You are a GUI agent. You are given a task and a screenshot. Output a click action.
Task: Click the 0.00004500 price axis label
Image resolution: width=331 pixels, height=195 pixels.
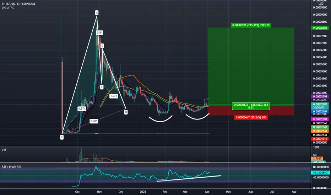[320, 79]
